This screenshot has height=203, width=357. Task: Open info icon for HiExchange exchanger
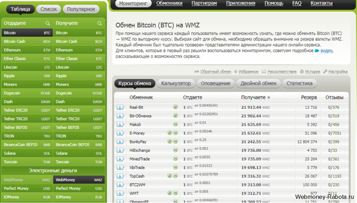[120, 150]
